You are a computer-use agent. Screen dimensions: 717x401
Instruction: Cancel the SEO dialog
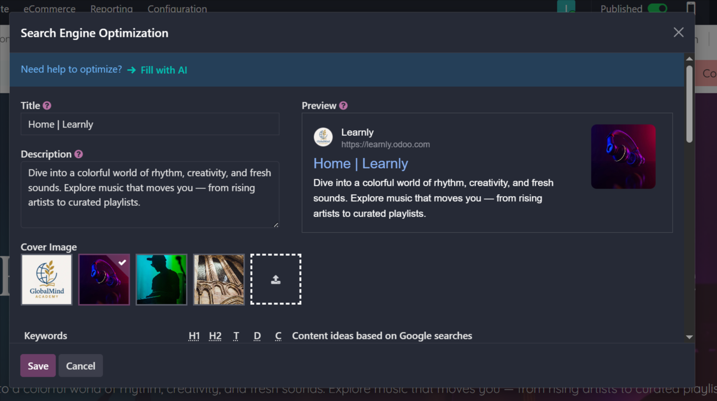coord(80,366)
